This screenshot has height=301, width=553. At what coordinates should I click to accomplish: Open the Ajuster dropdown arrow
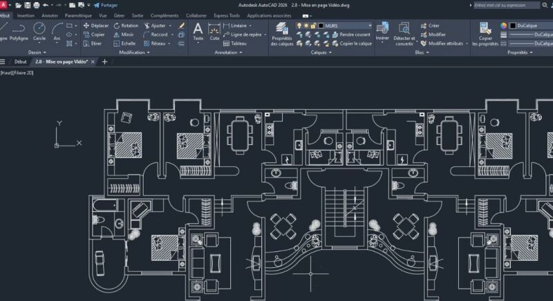click(170, 26)
